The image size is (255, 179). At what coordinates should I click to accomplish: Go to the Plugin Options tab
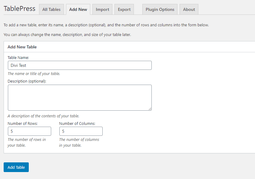[x=160, y=9]
